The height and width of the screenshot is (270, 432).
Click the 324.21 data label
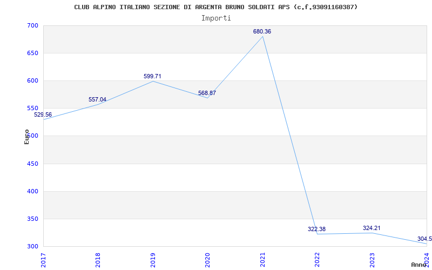coord(372,228)
